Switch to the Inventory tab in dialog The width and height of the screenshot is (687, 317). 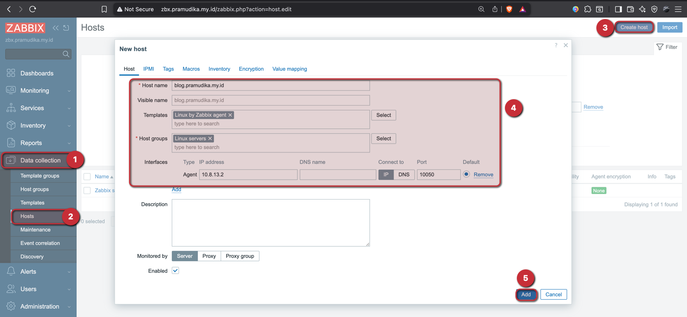[219, 69]
